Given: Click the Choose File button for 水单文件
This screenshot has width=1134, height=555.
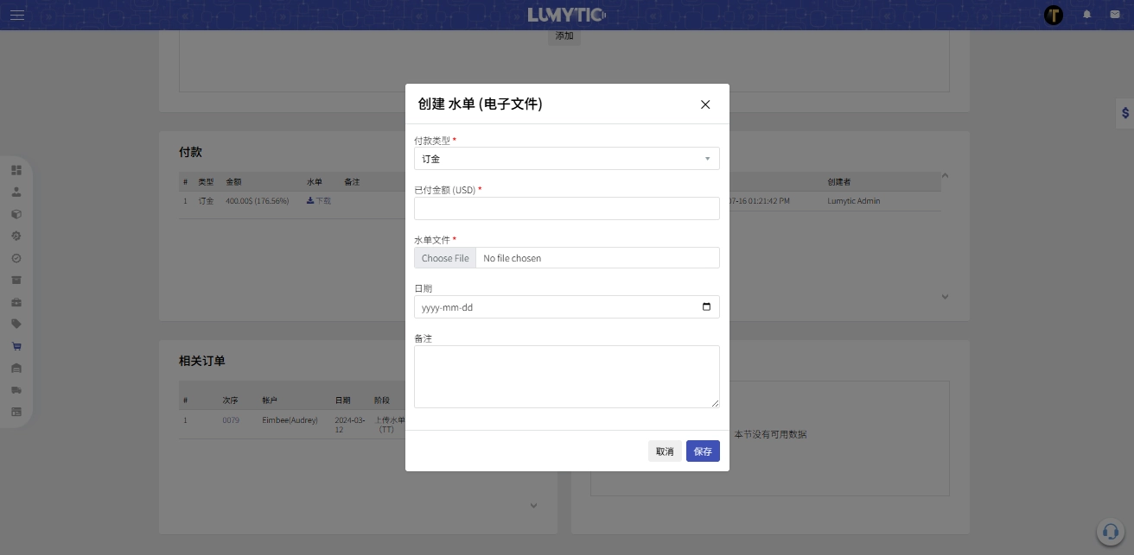Looking at the screenshot, I should (445, 258).
